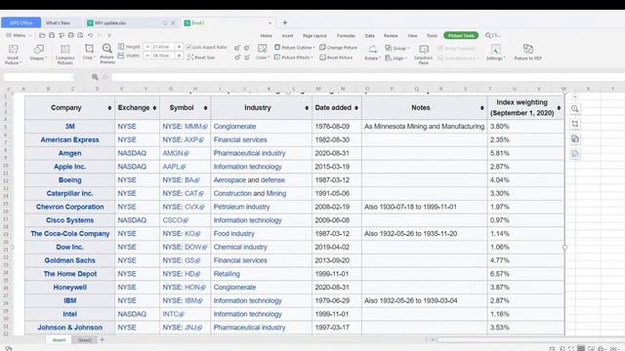Image resolution: width=625 pixels, height=351 pixels.
Task: Click the copy icon in picture side toolbar
Action: pos(575,138)
